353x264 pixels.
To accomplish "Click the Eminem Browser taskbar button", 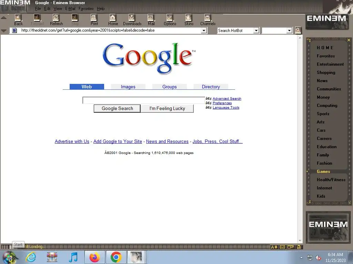I will point(137,257).
